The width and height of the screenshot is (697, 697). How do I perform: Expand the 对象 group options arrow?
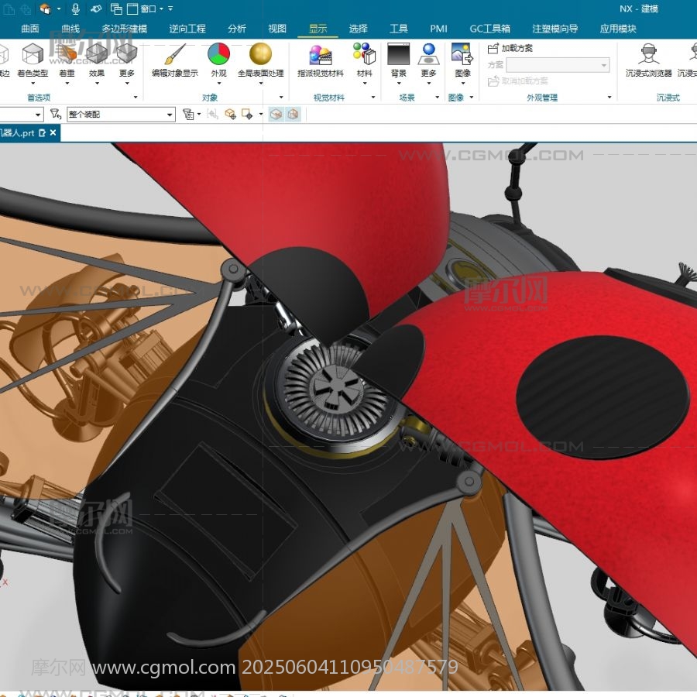[281, 97]
